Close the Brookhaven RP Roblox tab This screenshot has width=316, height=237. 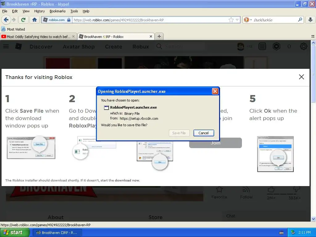click(x=151, y=36)
